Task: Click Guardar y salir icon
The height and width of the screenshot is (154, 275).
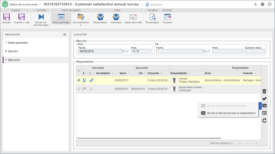Action: tap(22, 17)
